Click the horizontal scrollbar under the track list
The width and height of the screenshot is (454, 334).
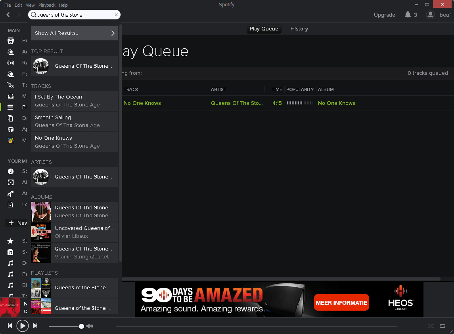point(281,279)
